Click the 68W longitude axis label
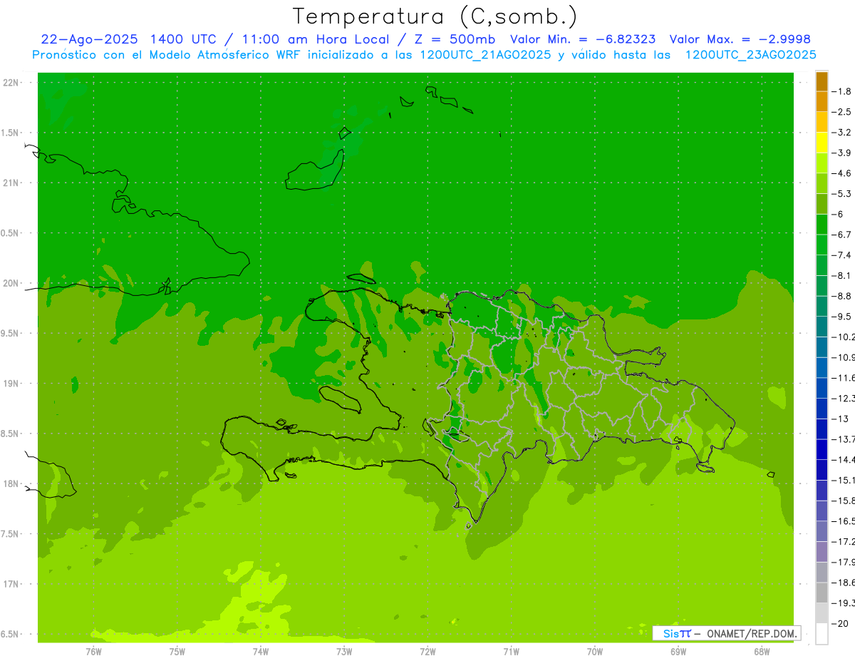 pos(762,651)
